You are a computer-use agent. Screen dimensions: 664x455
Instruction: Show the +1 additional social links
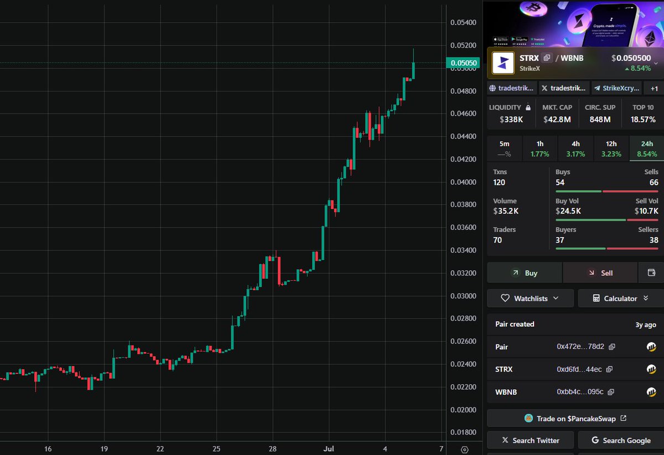click(654, 88)
